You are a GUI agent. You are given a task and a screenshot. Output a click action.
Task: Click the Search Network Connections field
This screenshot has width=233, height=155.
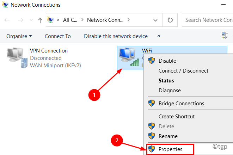point(208,20)
